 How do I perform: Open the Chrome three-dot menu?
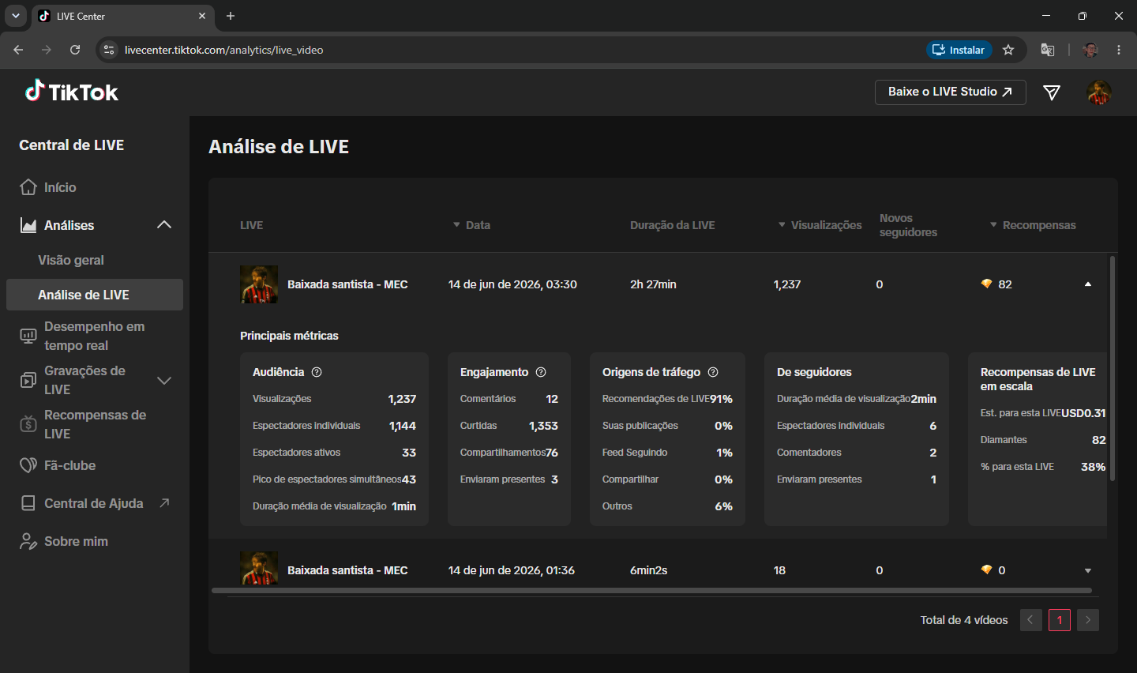point(1119,50)
